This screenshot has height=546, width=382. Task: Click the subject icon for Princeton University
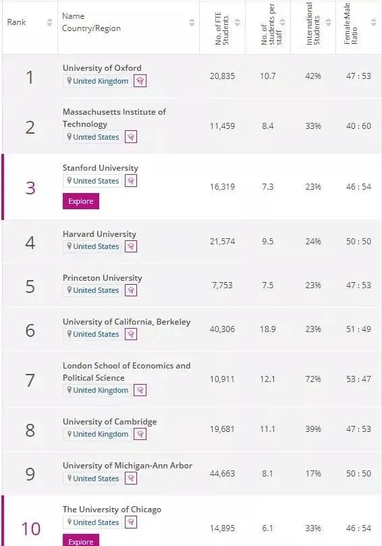pyautogui.click(x=131, y=290)
